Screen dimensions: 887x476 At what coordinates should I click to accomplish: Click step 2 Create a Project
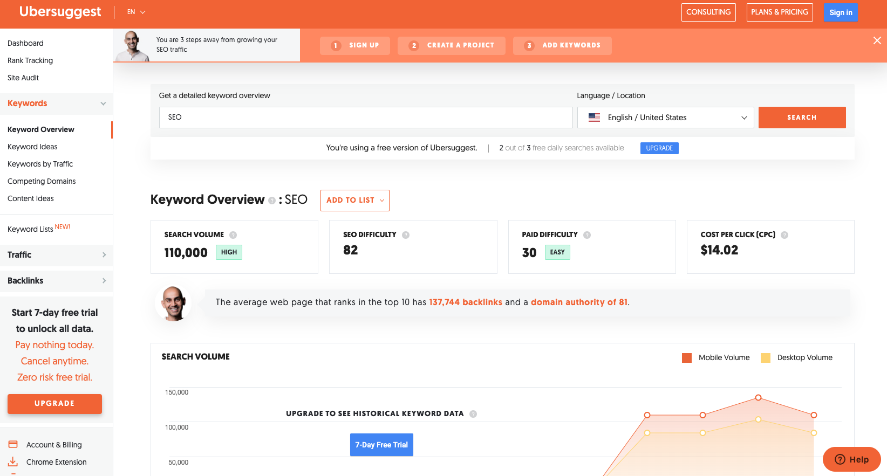pyautogui.click(x=452, y=45)
